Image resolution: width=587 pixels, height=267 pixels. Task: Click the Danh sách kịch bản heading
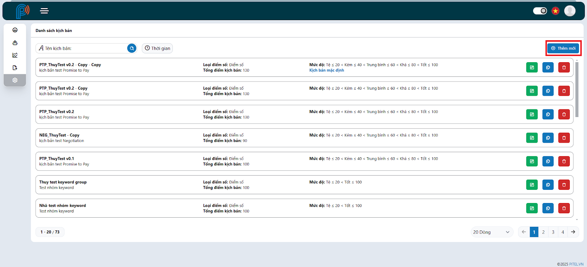tap(54, 31)
